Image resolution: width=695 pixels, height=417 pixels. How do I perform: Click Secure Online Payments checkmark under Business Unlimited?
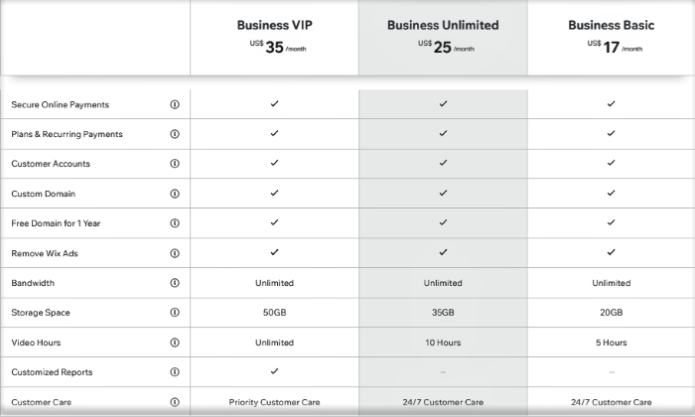coord(443,103)
